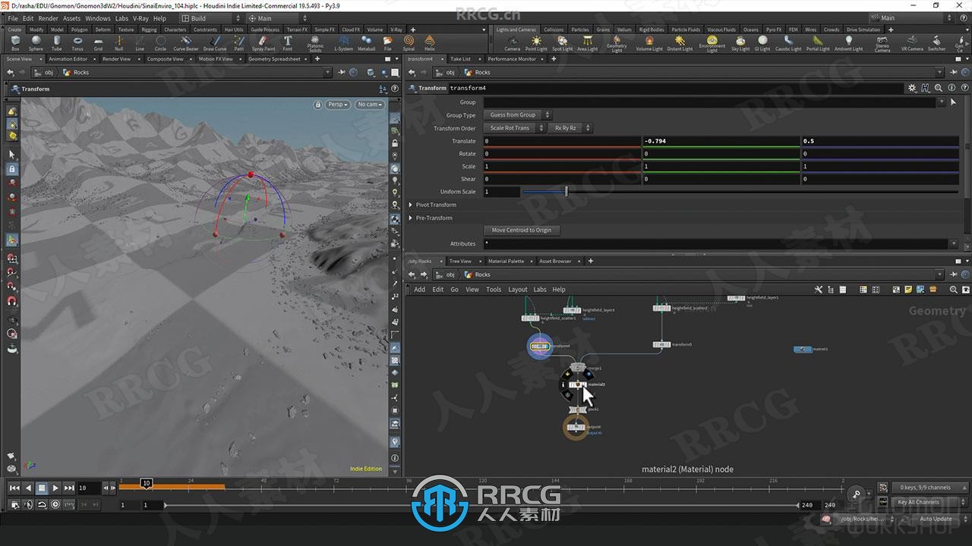Screen dimensions: 972x546
Task: Select the Grid shelf tool
Action: pyautogui.click(x=98, y=43)
